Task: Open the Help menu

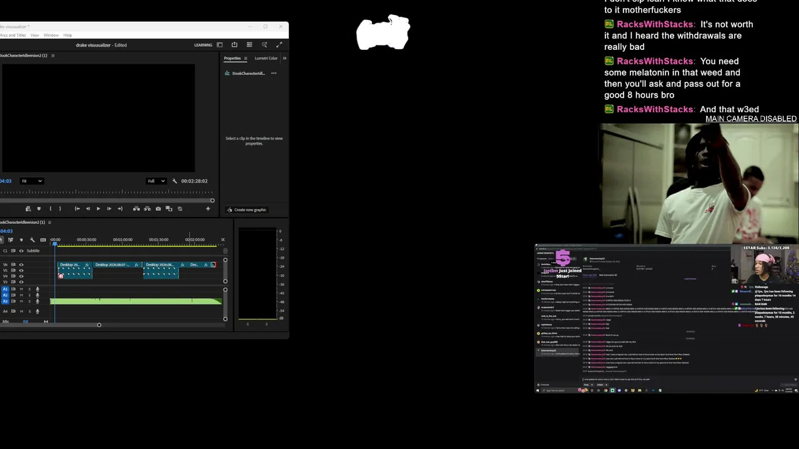Action: pos(67,35)
